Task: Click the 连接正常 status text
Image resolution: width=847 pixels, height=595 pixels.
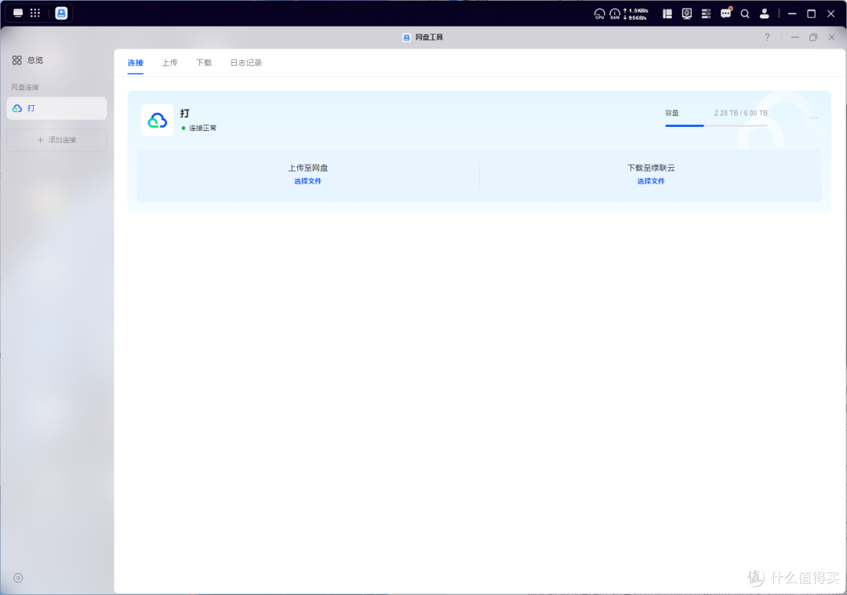Action: click(202, 128)
